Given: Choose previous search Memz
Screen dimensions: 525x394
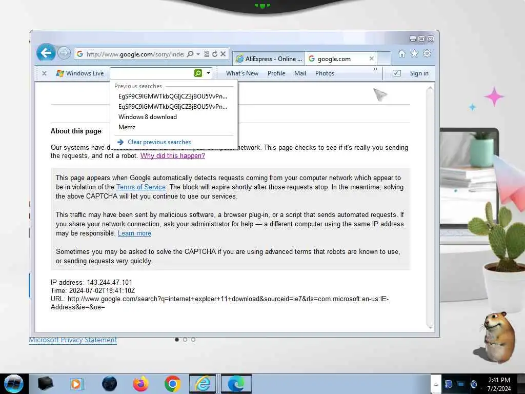Looking at the screenshot, I should 127,127.
